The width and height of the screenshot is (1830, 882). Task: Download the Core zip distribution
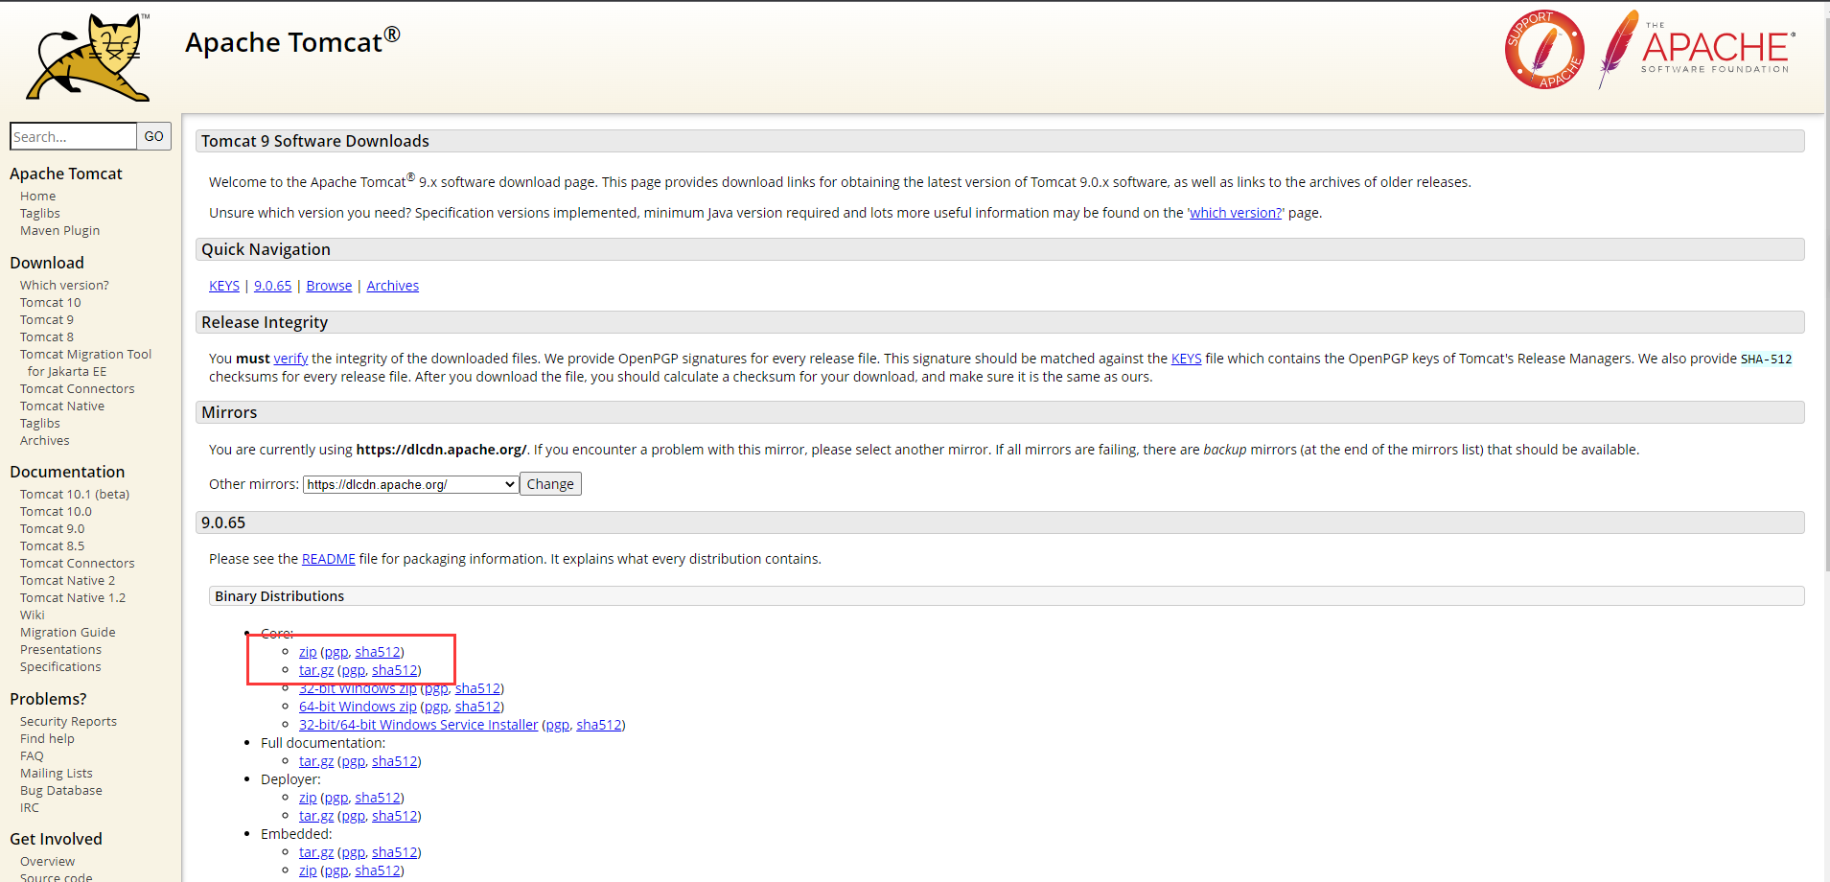tap(308, 652)
